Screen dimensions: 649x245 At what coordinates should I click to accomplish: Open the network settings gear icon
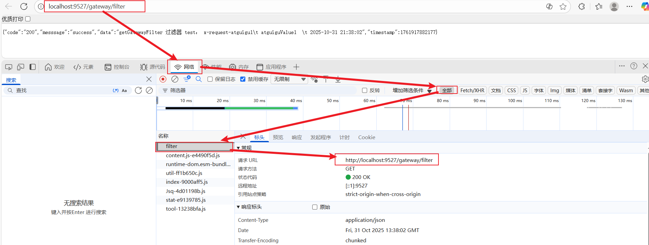(645, 79)
